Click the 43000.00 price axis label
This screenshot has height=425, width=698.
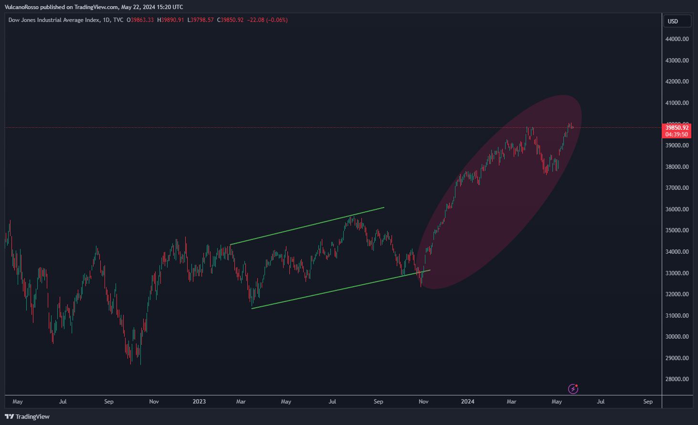tap(677, 61)
